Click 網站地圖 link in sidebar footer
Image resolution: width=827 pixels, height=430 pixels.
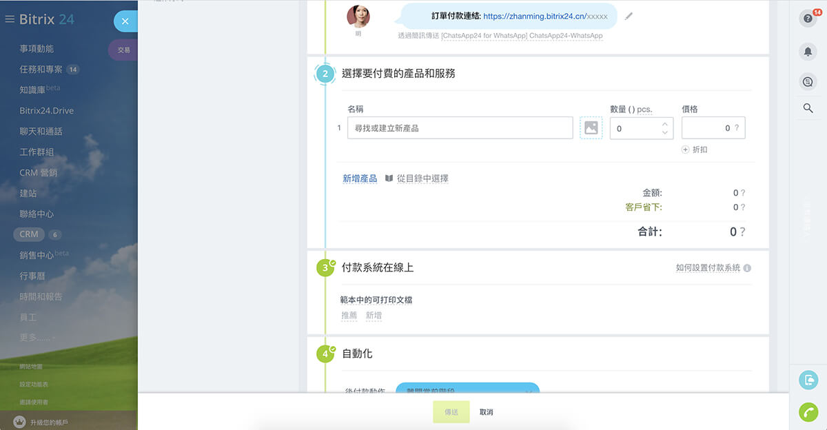[31, 367]
